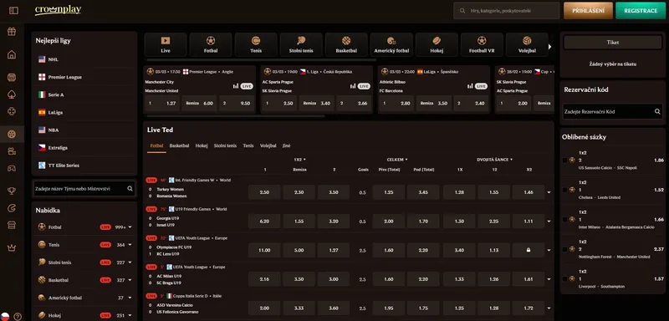Open the gamepad icon in the sidebar

coord(12,168)
